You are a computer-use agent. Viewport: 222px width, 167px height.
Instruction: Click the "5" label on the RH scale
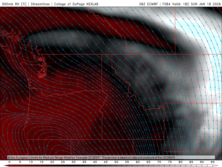tap(20, 162)
